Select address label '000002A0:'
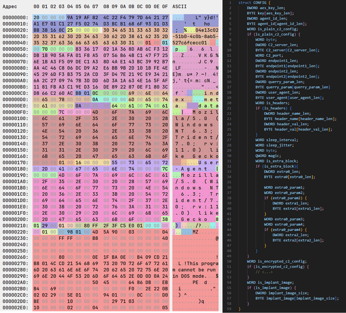The height and width of the screenshot is (313, 346). pyautogui.click(x=16, y=282)
